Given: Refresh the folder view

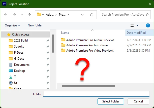Looking at the screenshot, I should pos(92,15).
